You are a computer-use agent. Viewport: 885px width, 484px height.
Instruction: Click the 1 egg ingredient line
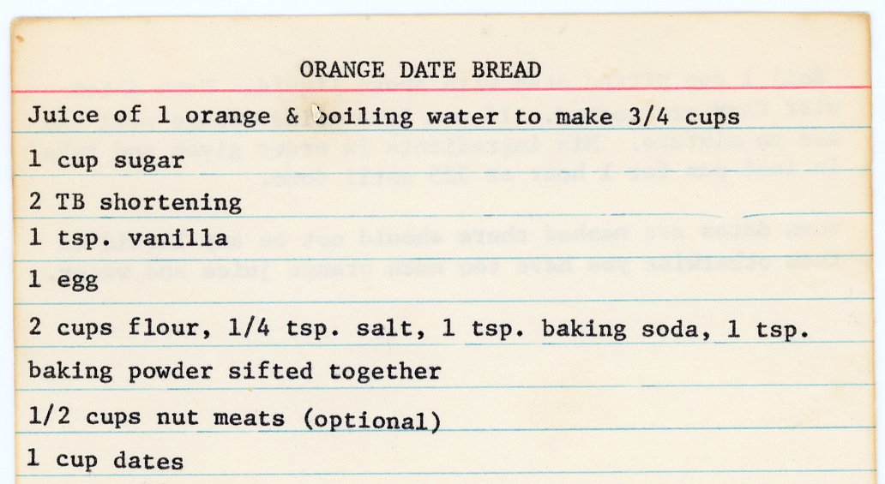click(63, 281)
